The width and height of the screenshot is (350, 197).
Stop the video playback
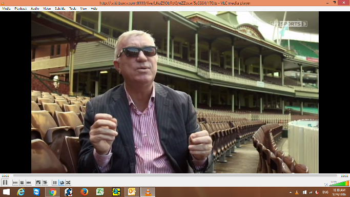(22, 183)
